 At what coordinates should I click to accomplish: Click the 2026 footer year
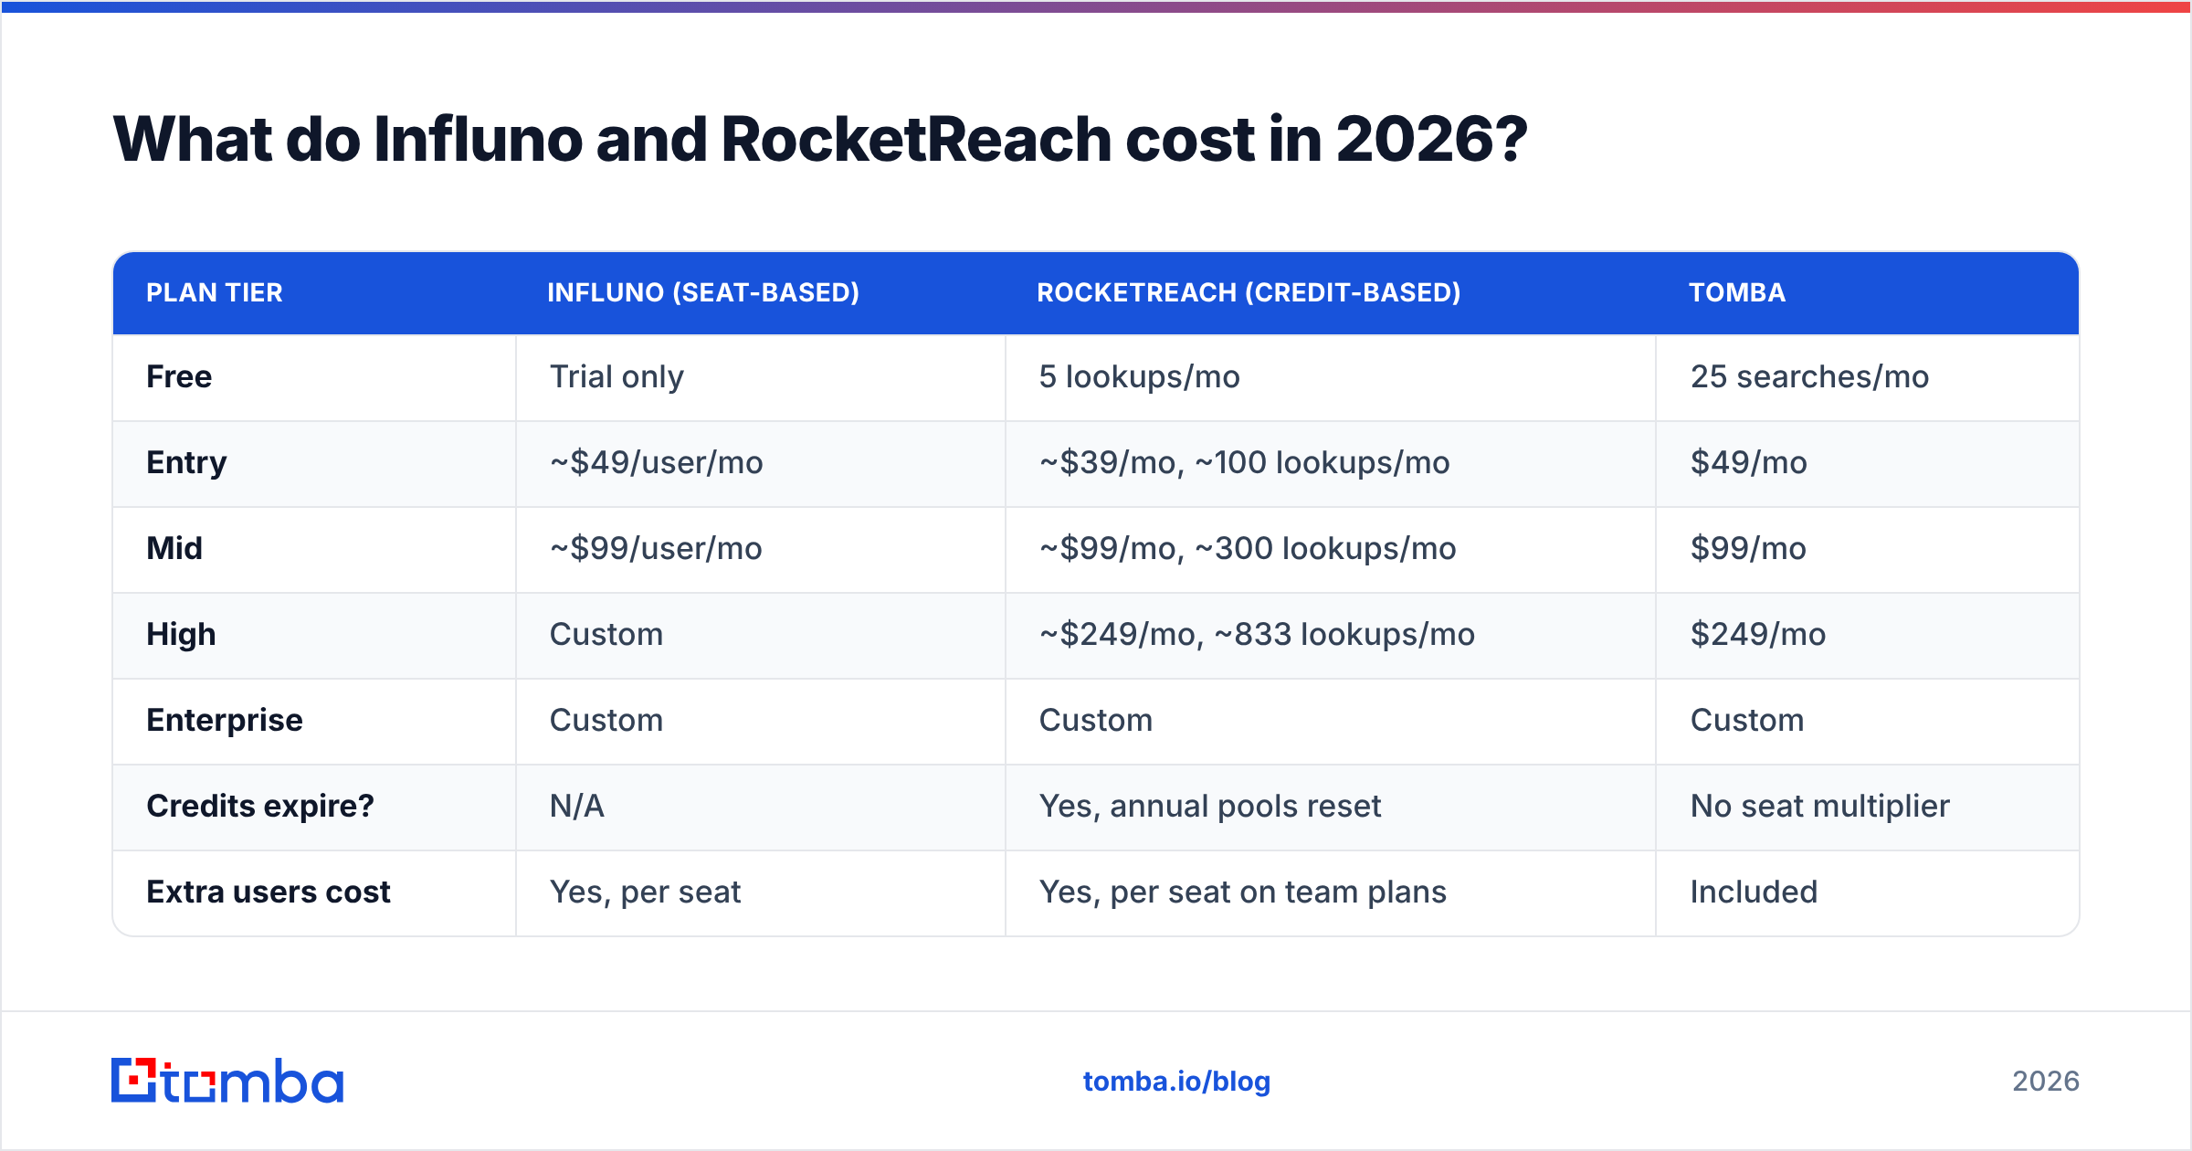pyautogui.click(x=2046, y=1082)
